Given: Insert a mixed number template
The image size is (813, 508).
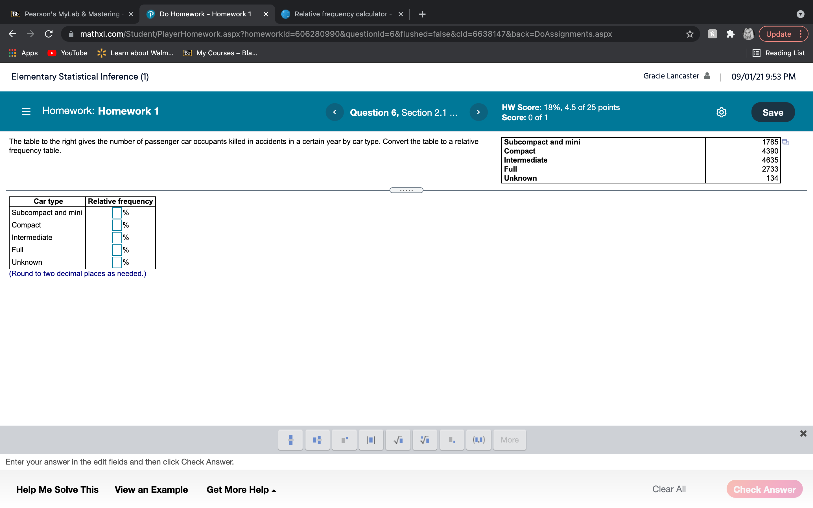Looking at the screenshot, I should (x=317, y=440).
